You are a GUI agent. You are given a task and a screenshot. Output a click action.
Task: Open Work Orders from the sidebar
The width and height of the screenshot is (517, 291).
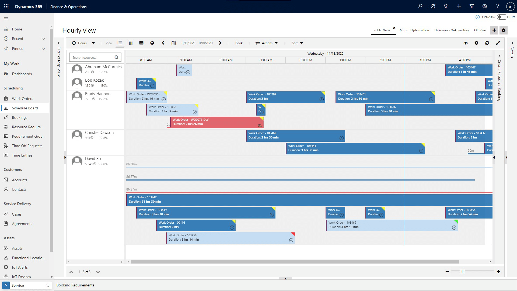click(x=22, y=98)
